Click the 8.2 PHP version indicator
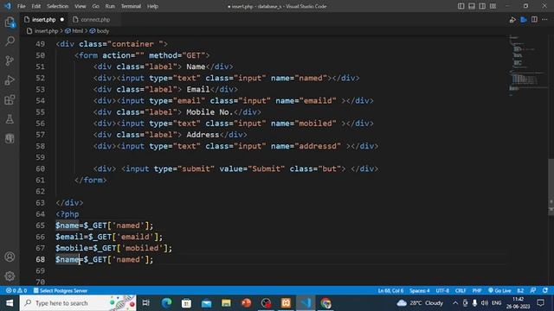Image resolution: width=554 pixels, height=311 pixels. (520, 290)
